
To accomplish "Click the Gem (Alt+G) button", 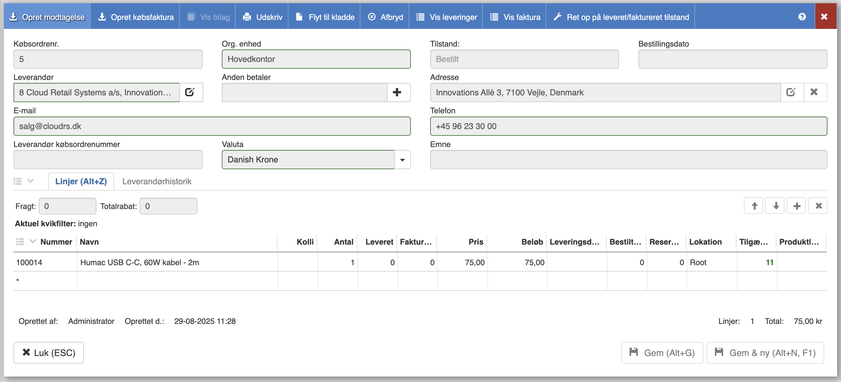I will [662, 353].
